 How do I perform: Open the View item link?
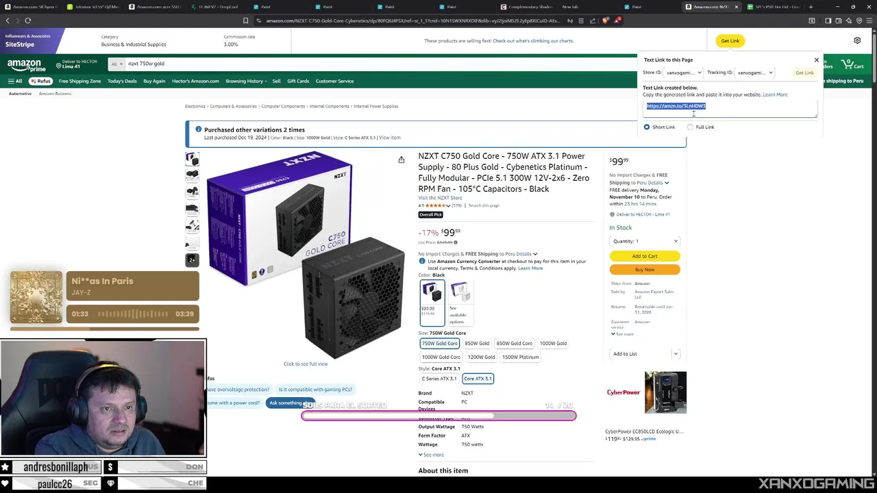pos(389,138)
